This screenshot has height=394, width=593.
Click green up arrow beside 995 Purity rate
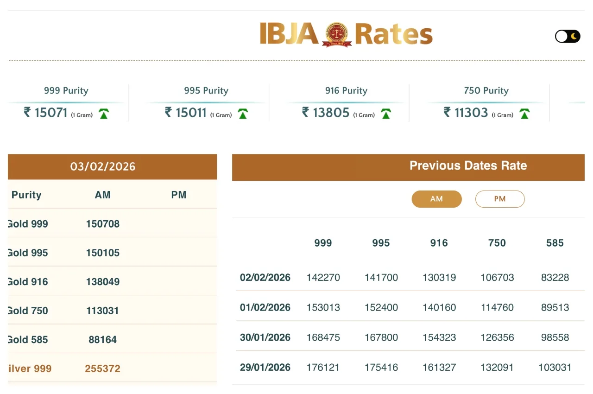(x=243, y=114)
